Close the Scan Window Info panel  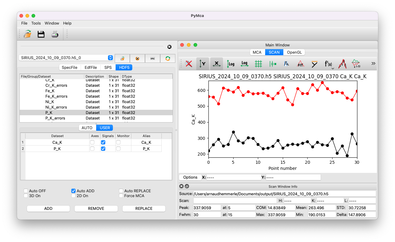[x=181, y=186]
